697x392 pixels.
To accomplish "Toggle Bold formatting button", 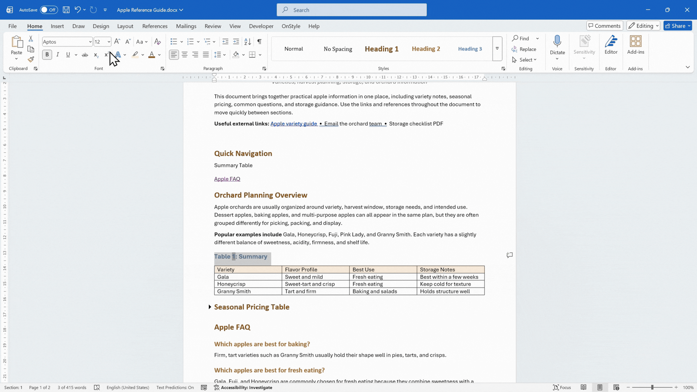I will 47,55.
